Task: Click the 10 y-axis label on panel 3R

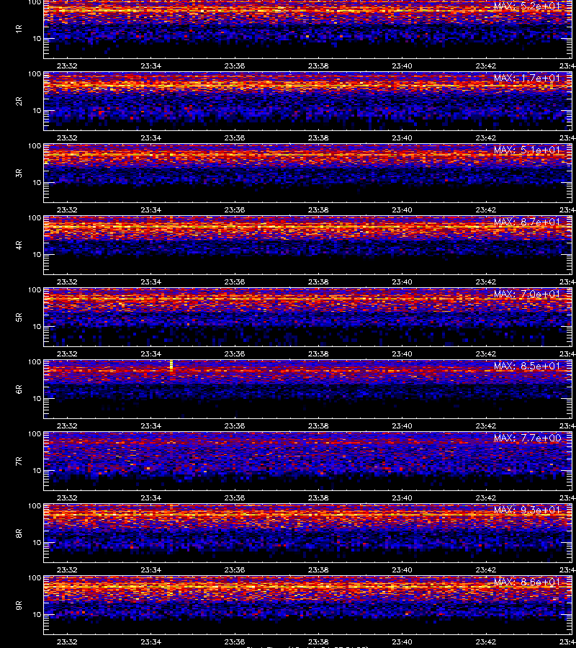Action: pos(37,183)
